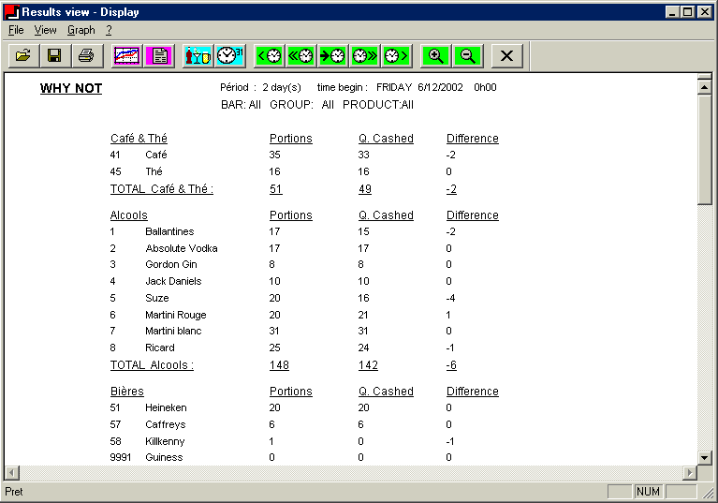Click the go-to-time arrow clock icon
Viewport: 718px width, 503px height.
pyautogui.click(x=332, y=56)
